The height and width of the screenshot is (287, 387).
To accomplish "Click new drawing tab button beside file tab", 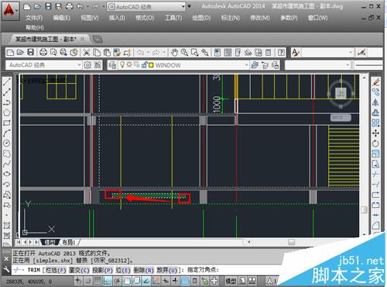I will [98, 40].
